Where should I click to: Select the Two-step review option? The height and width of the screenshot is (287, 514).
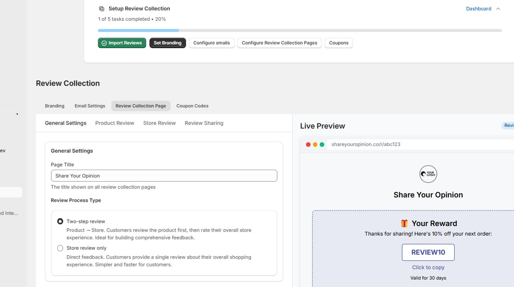60,221
